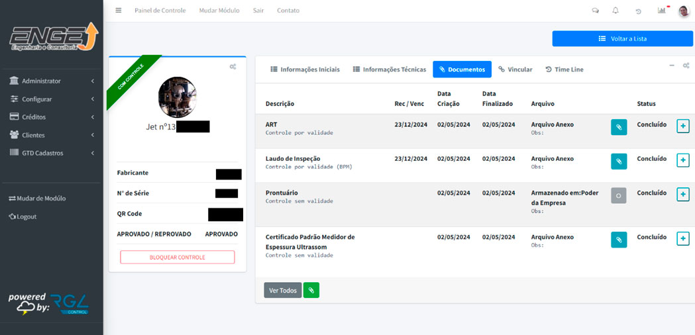Viewport: 695px width, 335px height.
Task: Open attachment for Laudo de Inspeção row
Action: click(618, 161)
